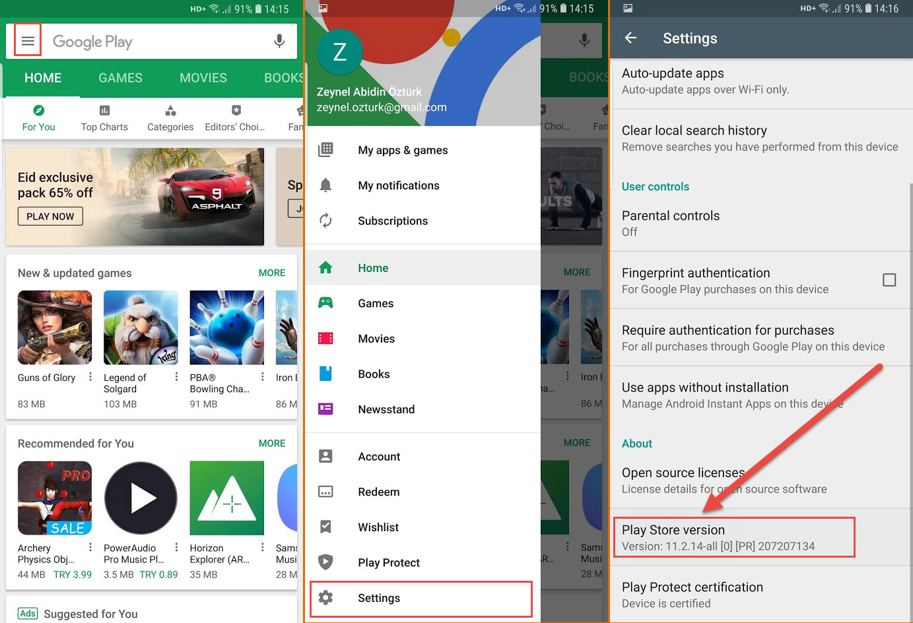The image size is (913, 623).
Task: Open Open source licenses
Action: [x=761, y=480]
